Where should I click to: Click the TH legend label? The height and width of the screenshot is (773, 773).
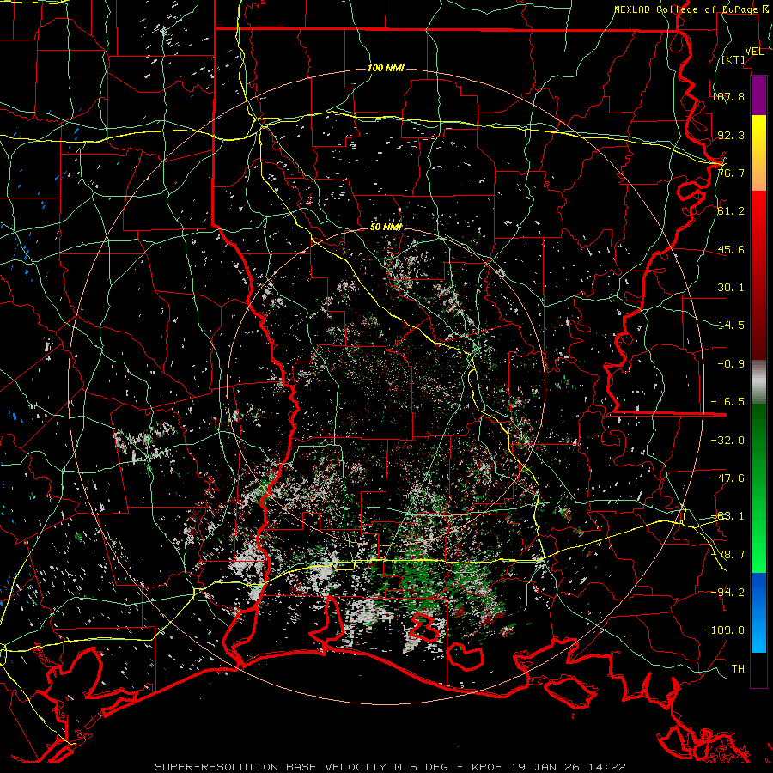738,668
